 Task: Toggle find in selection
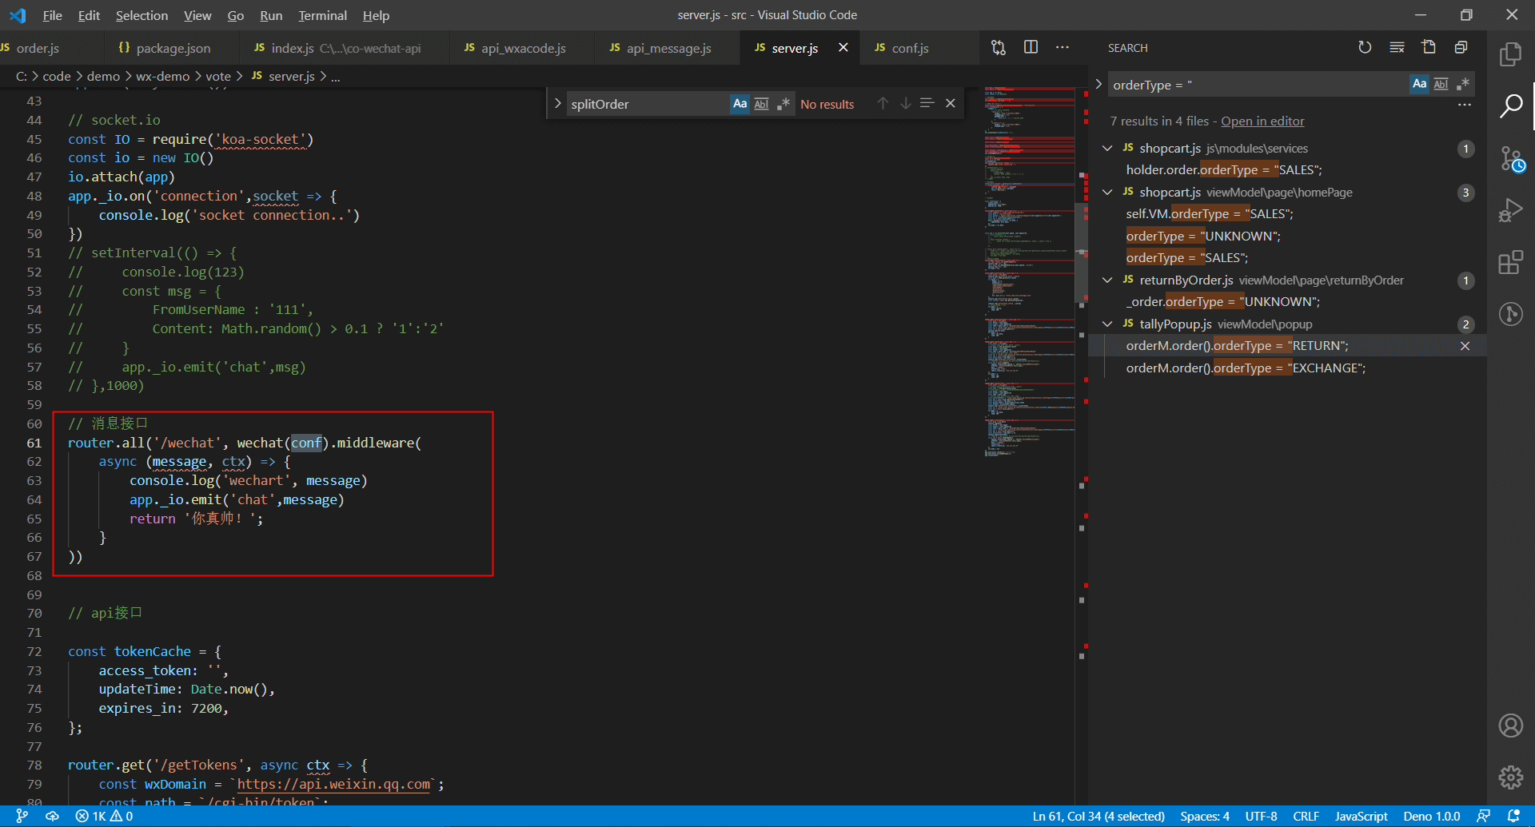click(927, 104)
